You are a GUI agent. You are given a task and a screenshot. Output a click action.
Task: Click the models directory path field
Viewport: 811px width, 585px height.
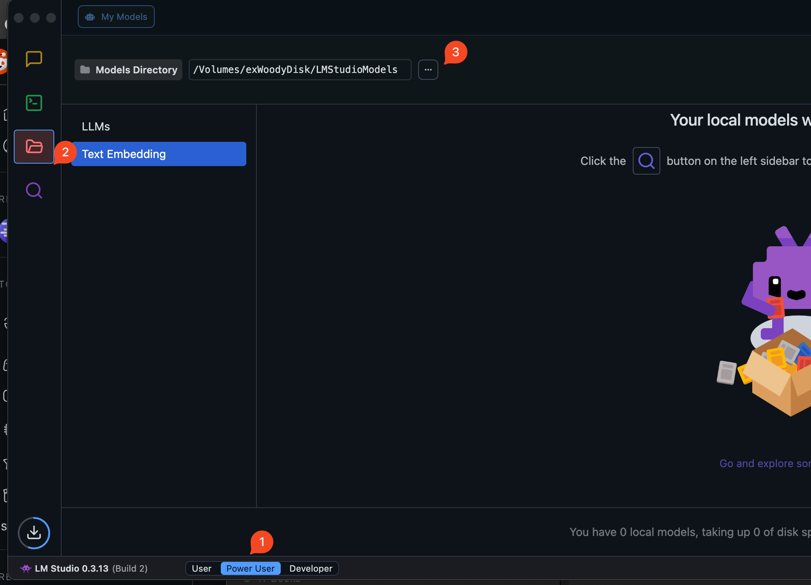coord(300,70)
